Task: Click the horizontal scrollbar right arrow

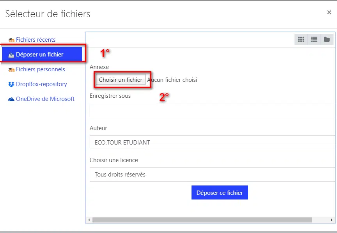Action: 332,220
